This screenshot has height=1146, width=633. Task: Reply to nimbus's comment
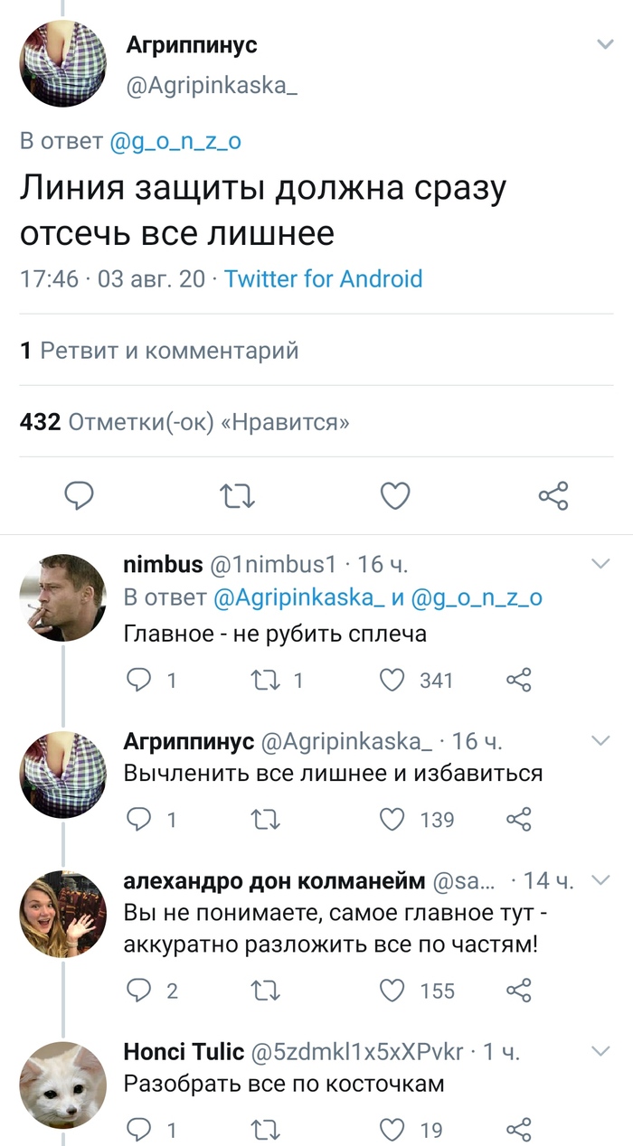[x=138, y=681]
